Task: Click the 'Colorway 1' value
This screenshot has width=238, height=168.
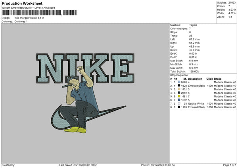Action: tap(21, 21)
